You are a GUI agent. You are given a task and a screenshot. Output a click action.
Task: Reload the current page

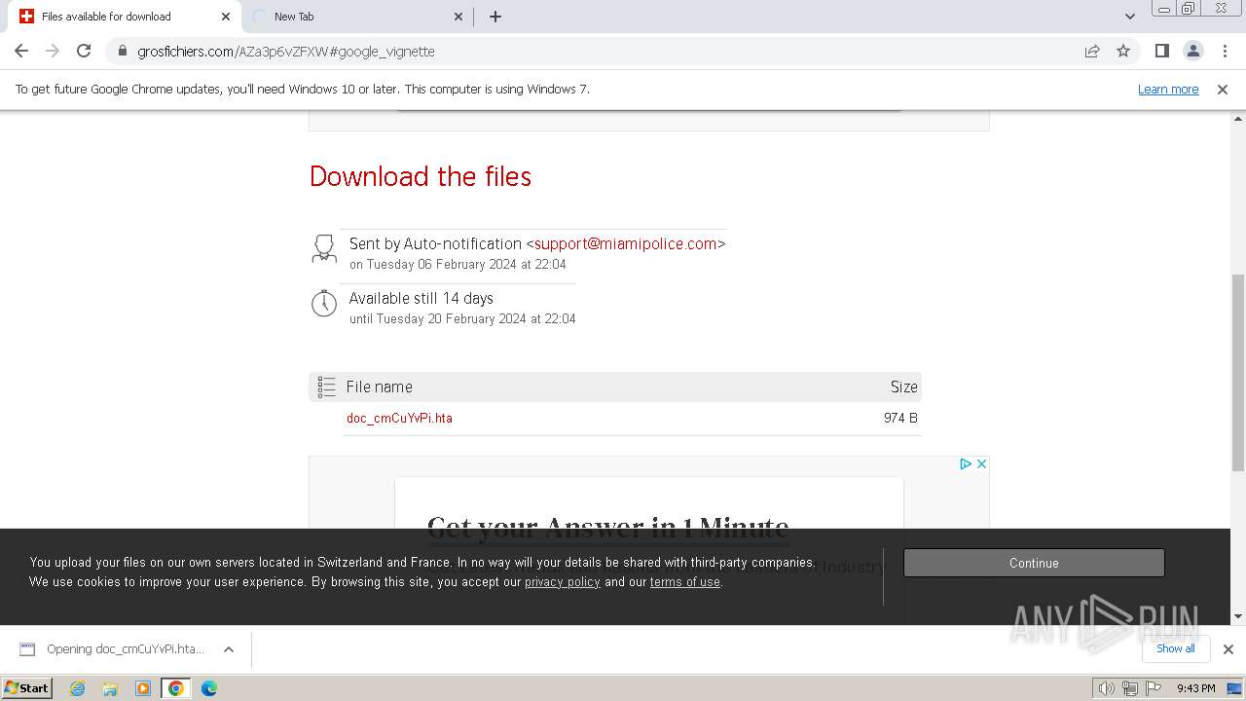point(84,51)
